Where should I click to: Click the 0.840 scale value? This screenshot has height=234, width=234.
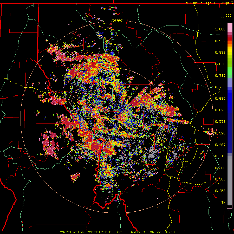point(220,64)
